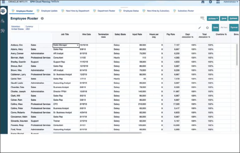Click the Employee Roster tab icon

coord(13,11)
